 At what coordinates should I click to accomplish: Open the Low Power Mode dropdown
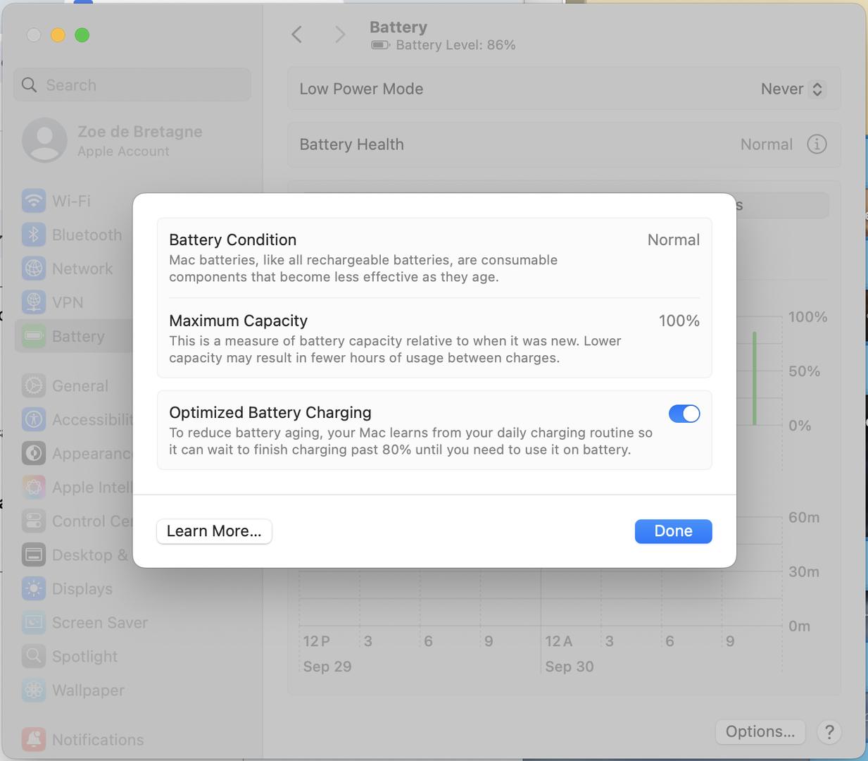point(792,89)
